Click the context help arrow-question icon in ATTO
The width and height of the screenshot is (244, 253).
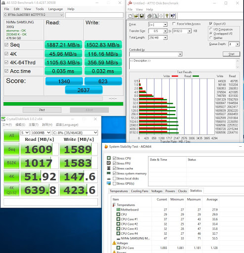coord(173,16)
